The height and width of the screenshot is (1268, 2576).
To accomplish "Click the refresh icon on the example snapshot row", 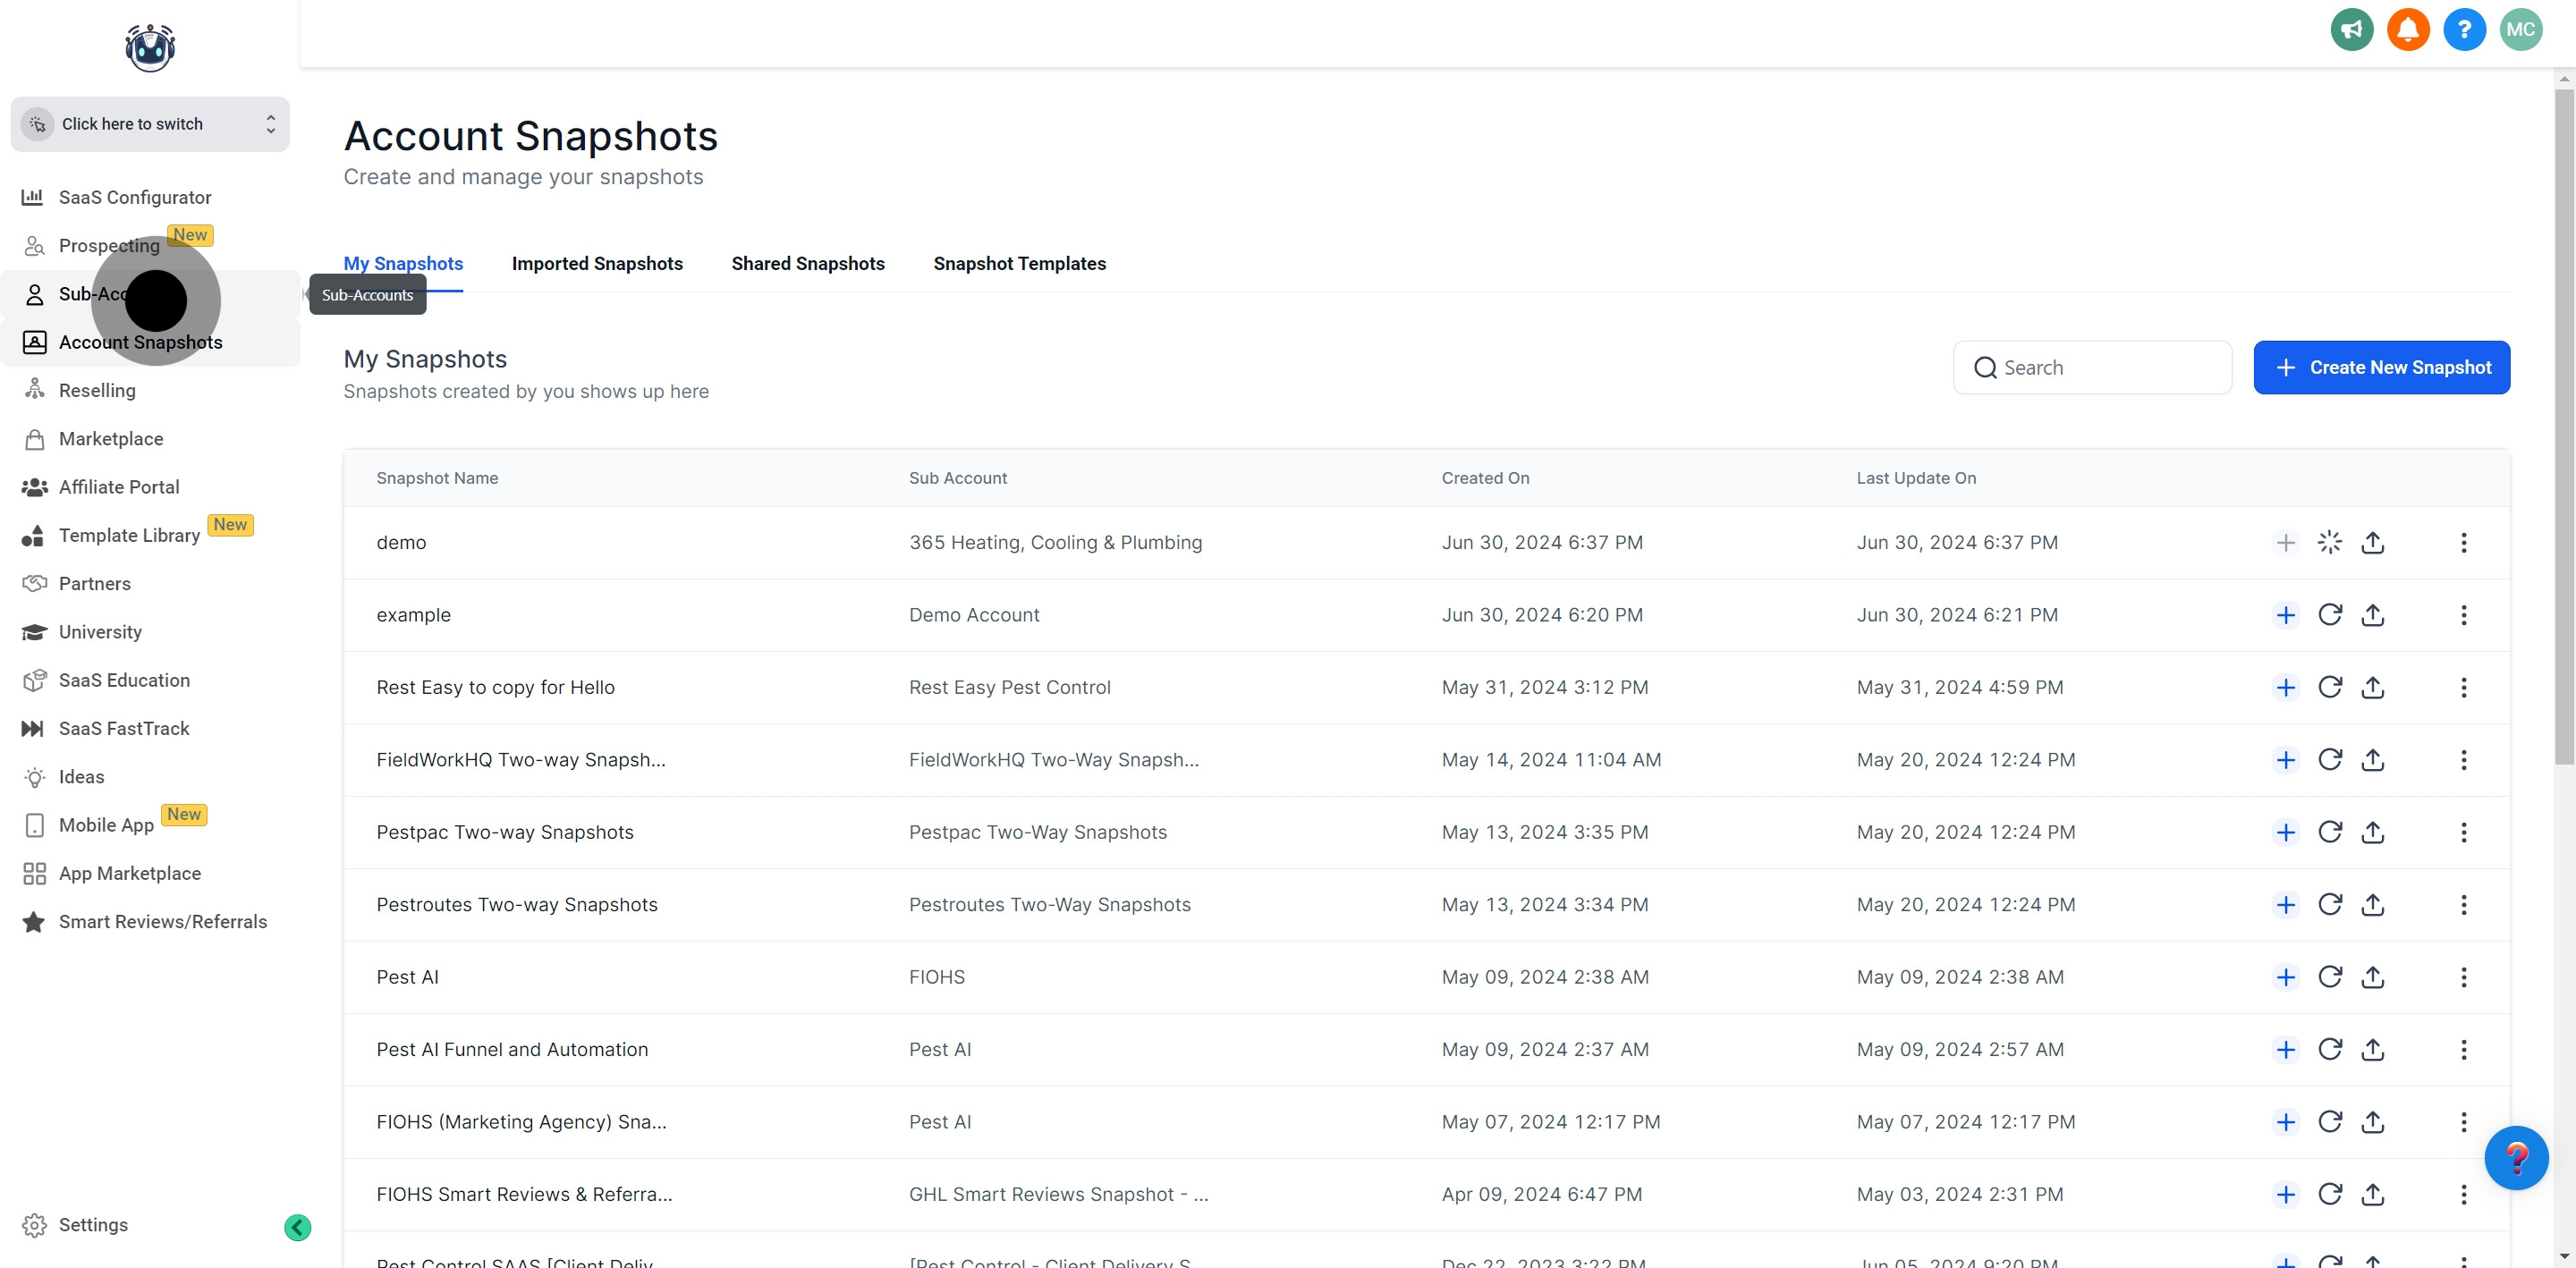I will [2331, 615].
